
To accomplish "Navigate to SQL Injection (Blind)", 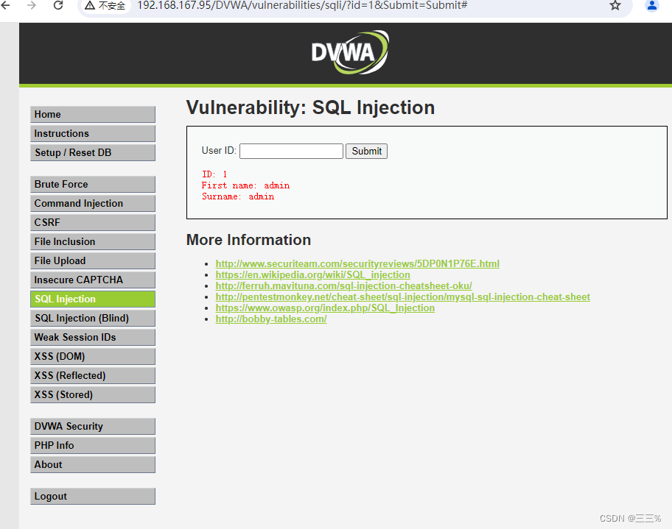I will (x=92, y=318).
